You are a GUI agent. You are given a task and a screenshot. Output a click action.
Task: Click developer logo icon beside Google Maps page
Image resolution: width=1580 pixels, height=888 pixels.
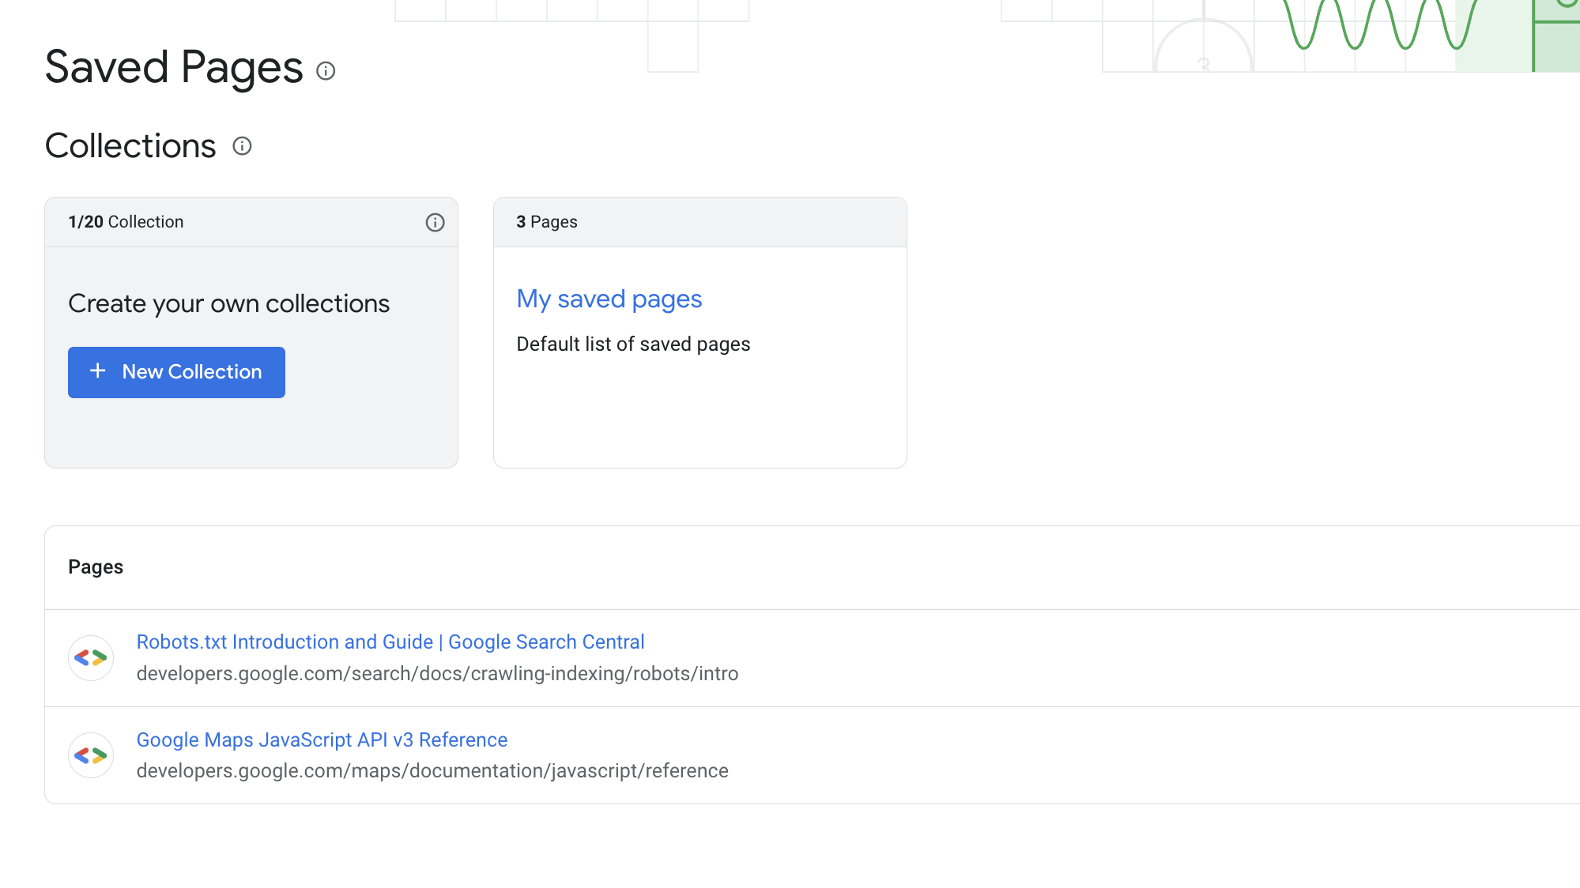pos(91,755)
